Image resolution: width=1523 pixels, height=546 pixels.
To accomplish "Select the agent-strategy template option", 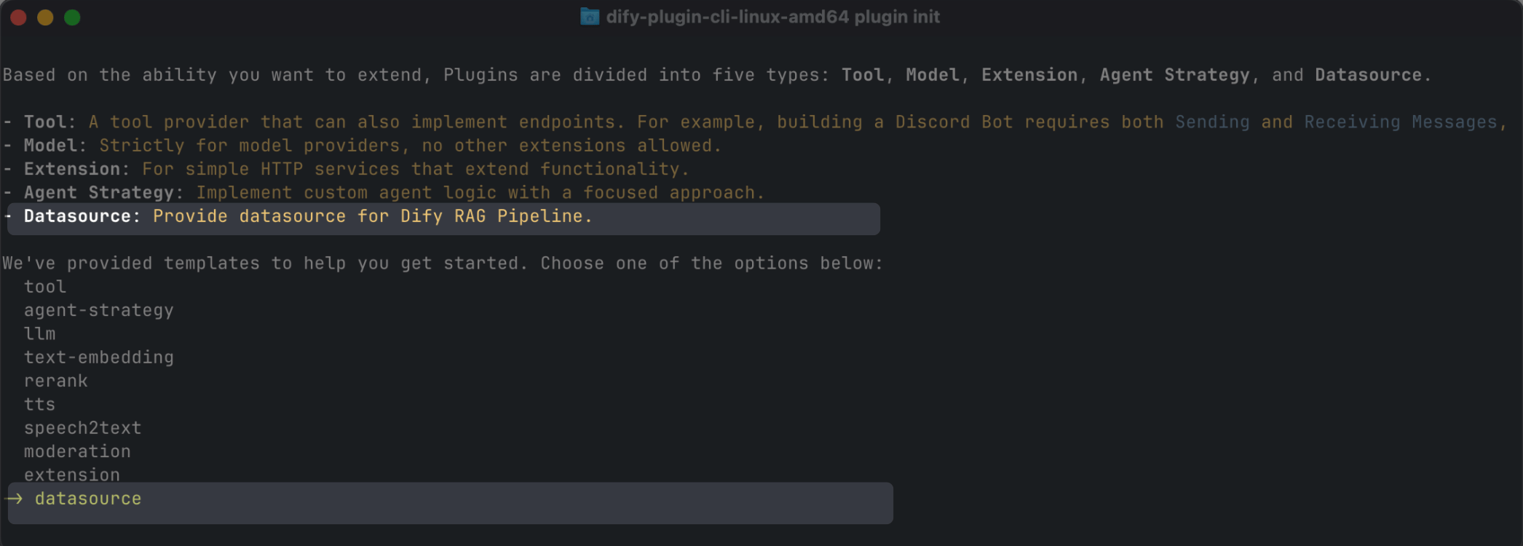I will tap(99, 310).
